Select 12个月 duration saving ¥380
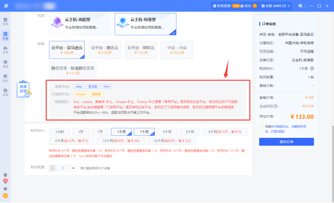Screen dimensions: 334x203 point(121,141)
